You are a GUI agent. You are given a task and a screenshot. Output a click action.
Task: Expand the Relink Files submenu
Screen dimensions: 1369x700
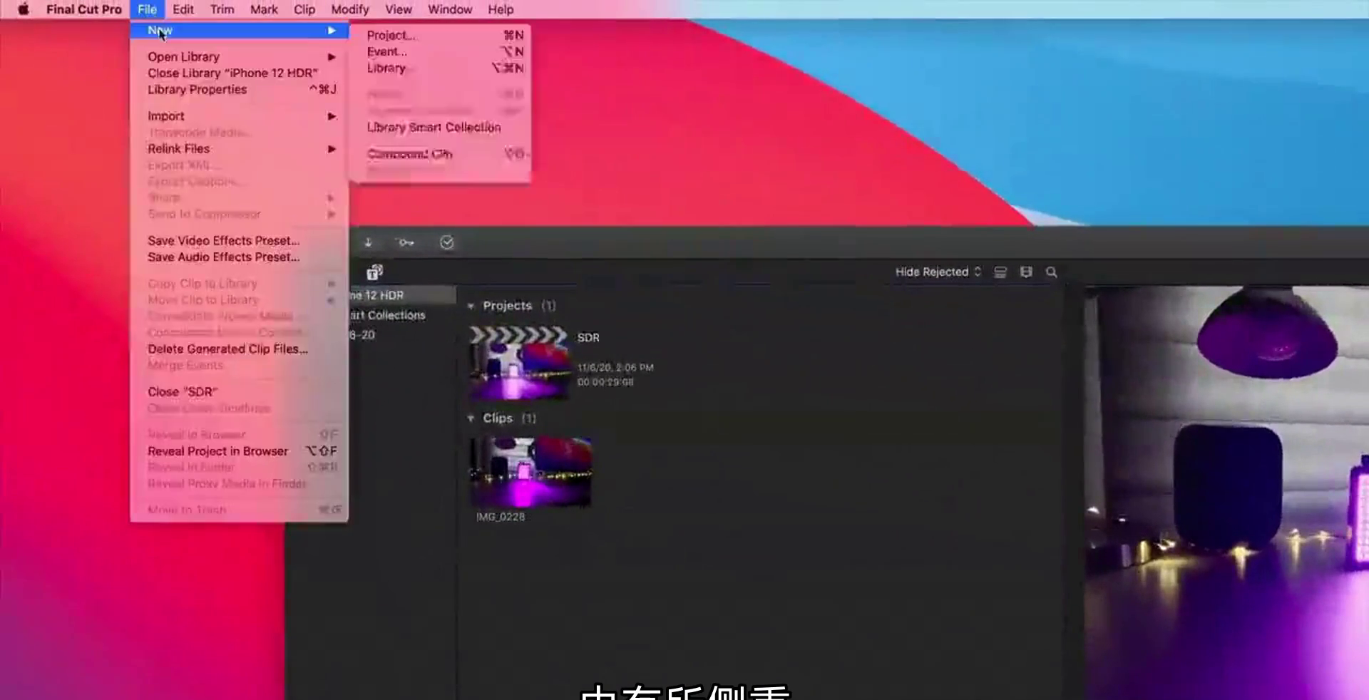click(x=240, y=148)
